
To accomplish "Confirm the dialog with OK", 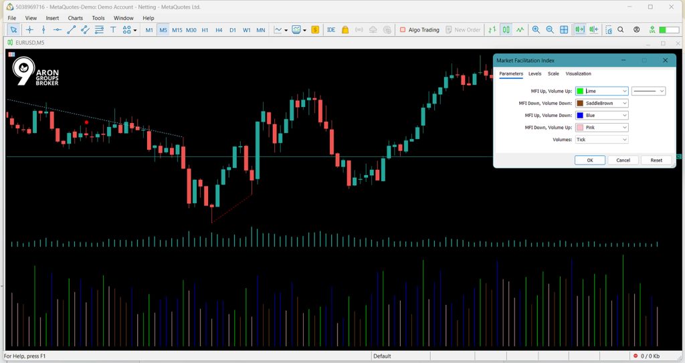I will click(x=590, y=160).
